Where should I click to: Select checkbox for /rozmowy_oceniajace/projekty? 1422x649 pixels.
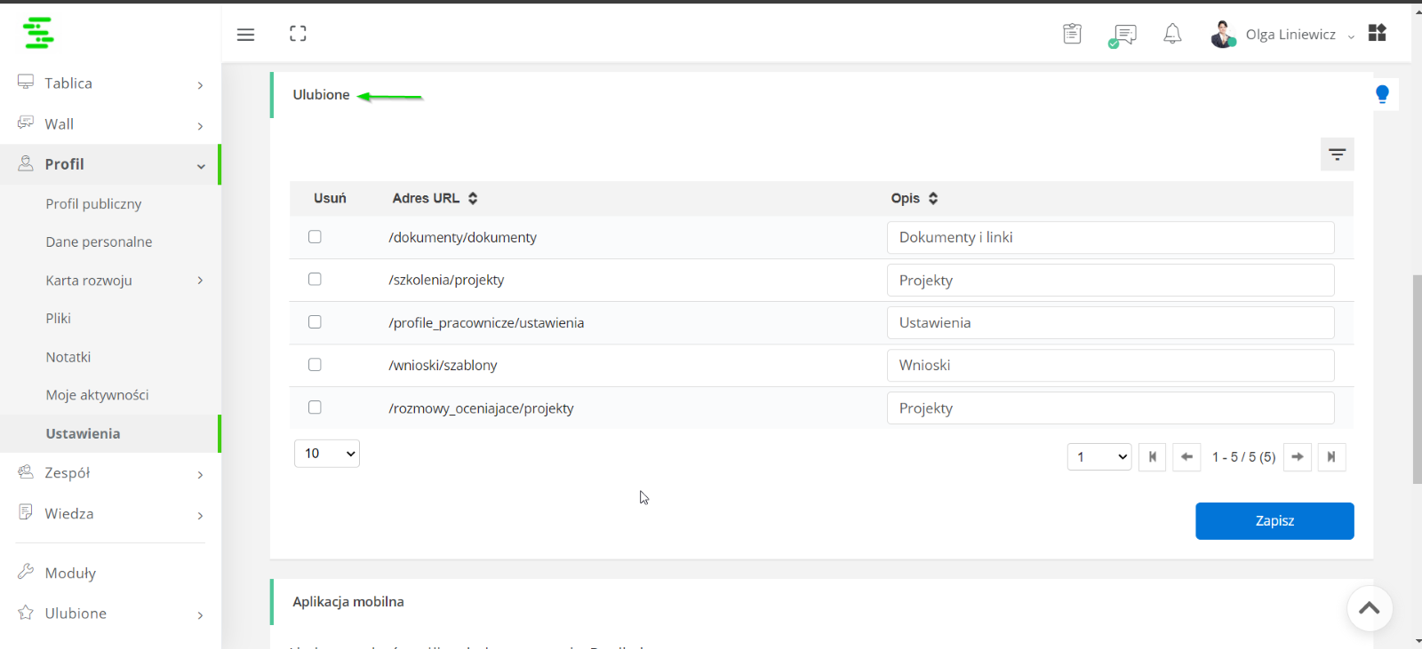tap(315, 407)
